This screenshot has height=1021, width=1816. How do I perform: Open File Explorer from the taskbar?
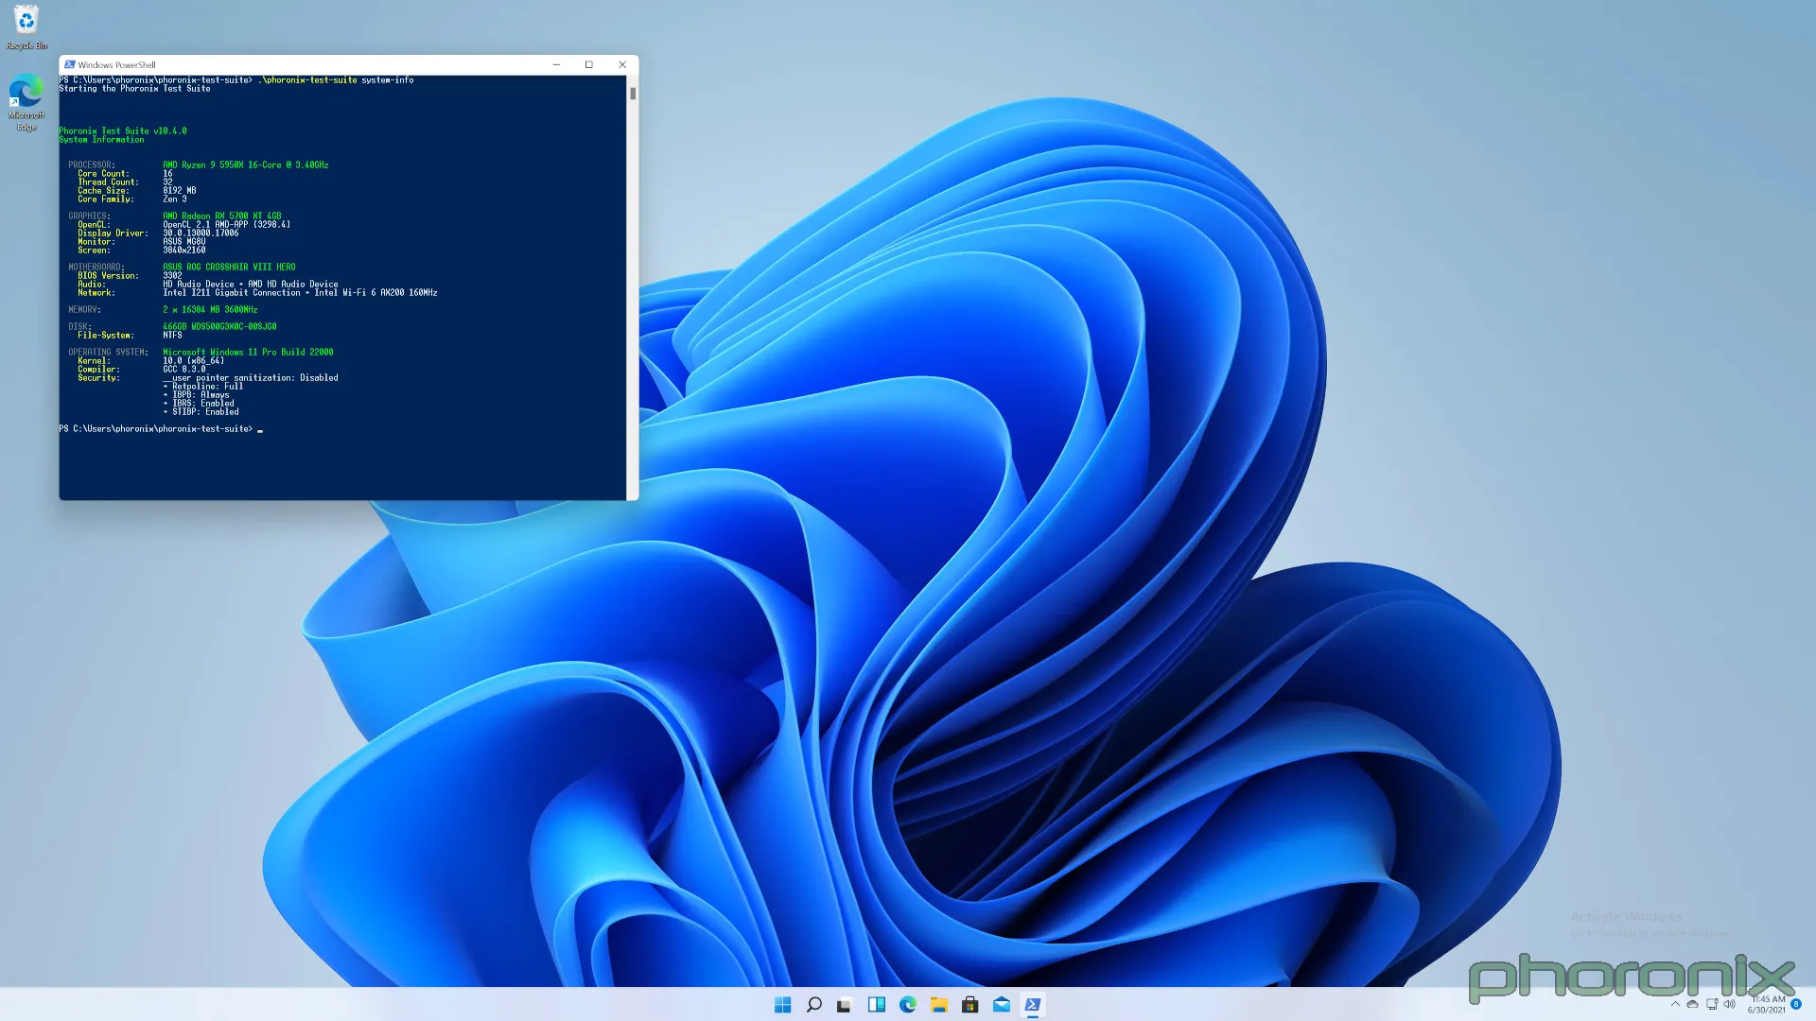[x=939, y=1005]
